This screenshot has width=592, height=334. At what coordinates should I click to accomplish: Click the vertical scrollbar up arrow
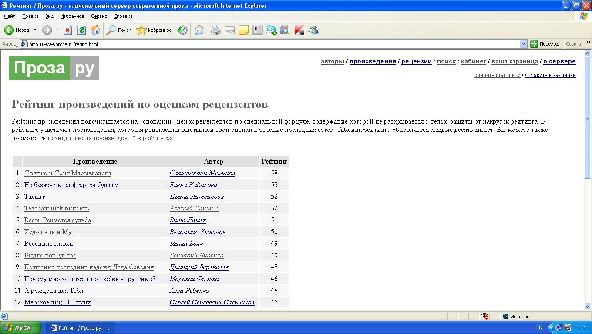[x=588, y=53]
